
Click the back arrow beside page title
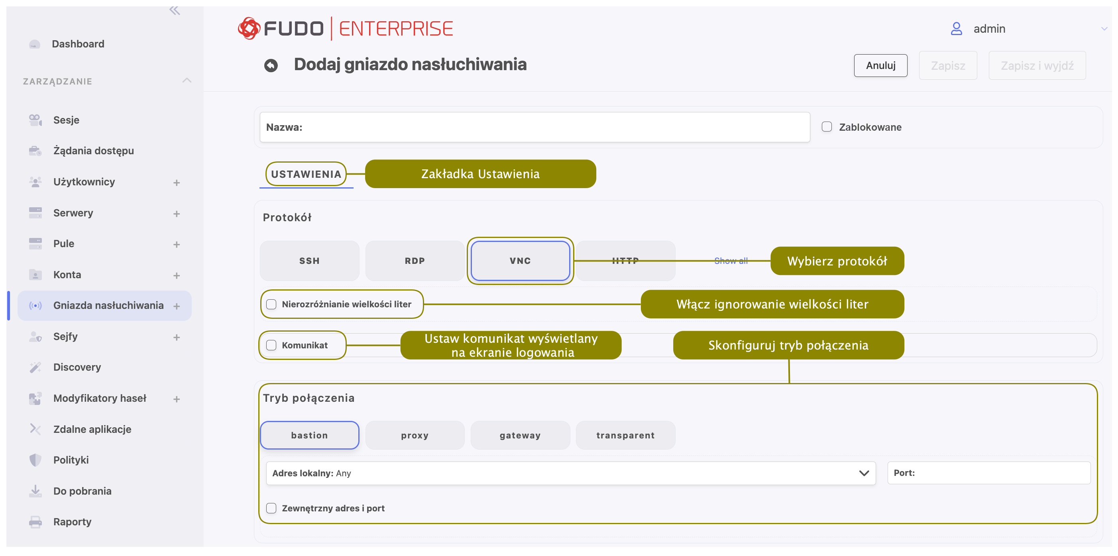[x=271, y=65]
